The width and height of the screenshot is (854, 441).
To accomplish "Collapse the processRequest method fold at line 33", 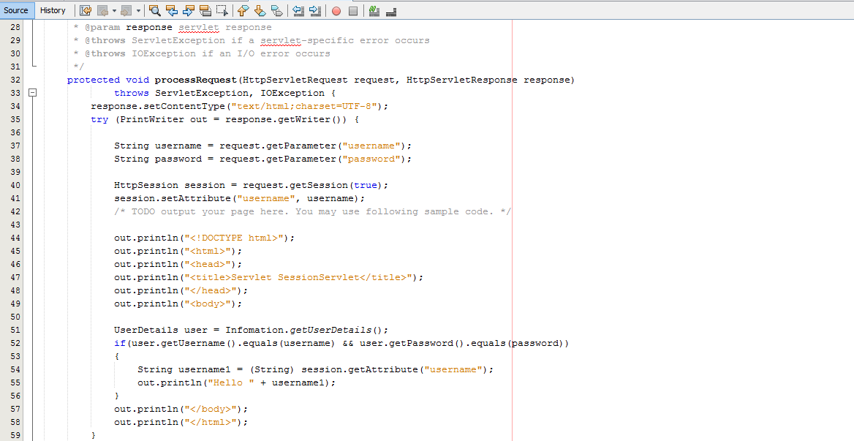I will (x=33, y=93).
